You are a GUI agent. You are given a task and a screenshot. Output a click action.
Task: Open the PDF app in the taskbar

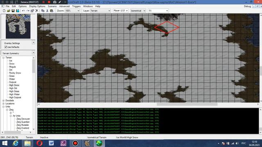(63, 143)
